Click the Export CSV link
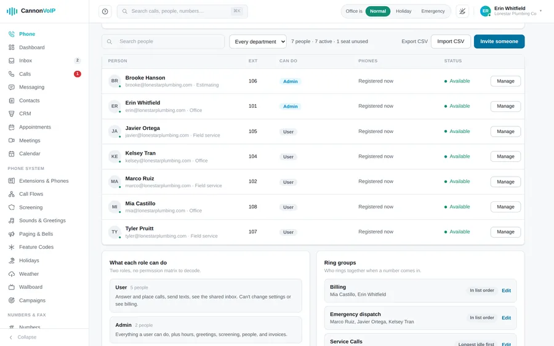The width and height of the screenshot is (554, 346). click(414, 42)
